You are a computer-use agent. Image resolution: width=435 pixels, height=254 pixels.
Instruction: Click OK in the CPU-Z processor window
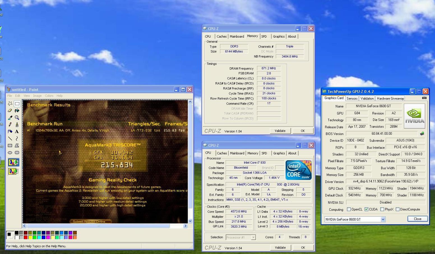click(303, 248)
